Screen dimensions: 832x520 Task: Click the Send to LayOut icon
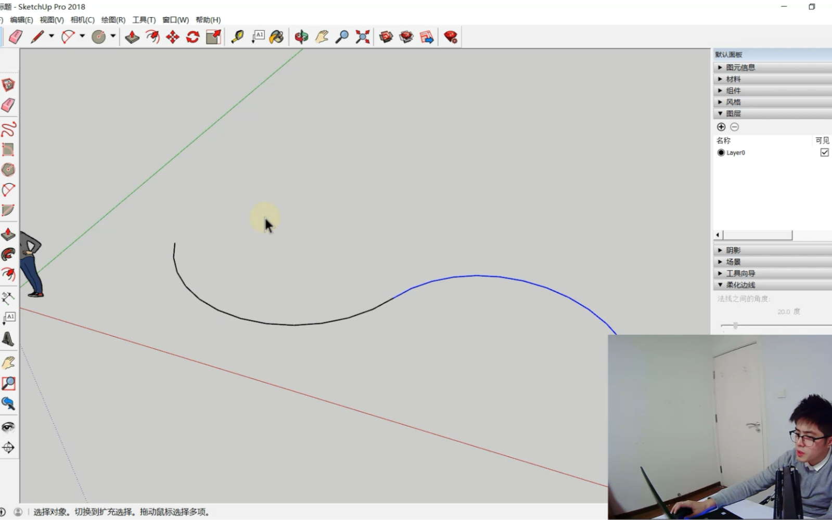pyautogui.click(x=427, y=36)
